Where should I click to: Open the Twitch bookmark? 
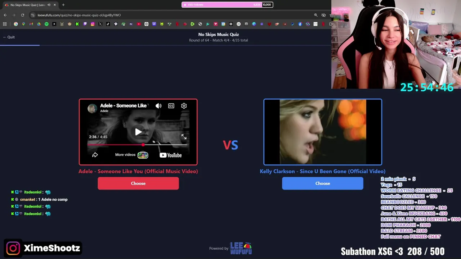[85, 24]
